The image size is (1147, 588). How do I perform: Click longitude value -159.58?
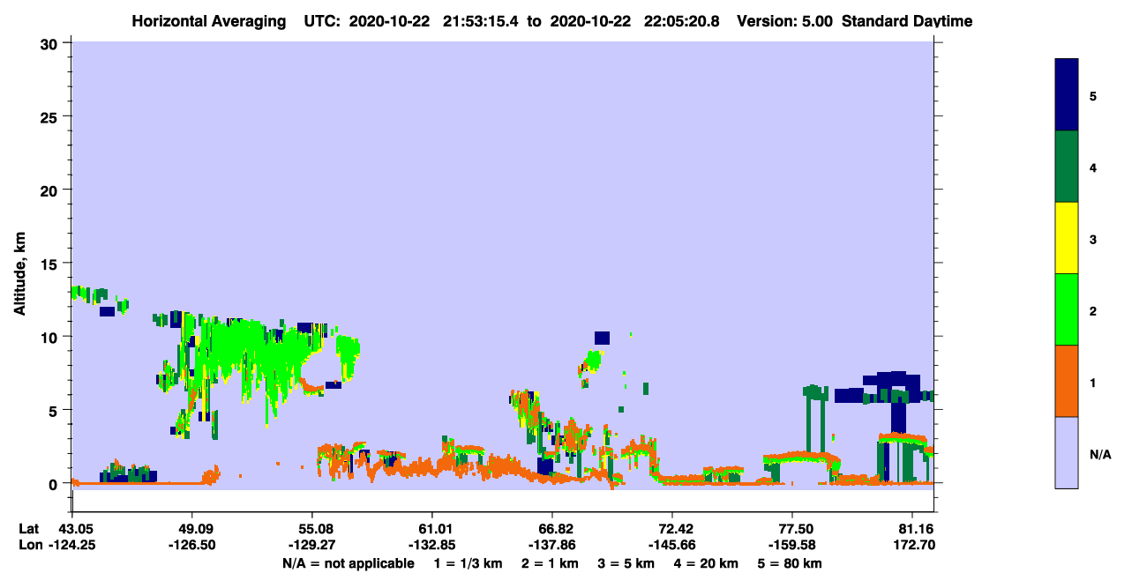coord(792,545)
